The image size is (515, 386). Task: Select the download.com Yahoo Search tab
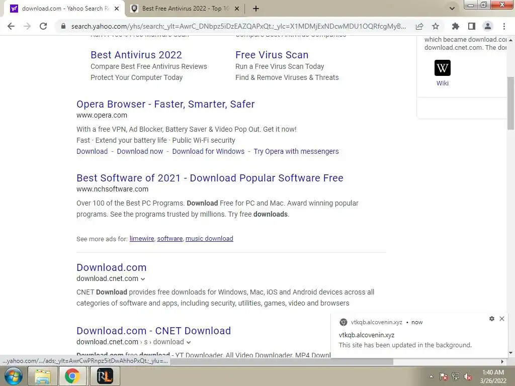(64, 9)
